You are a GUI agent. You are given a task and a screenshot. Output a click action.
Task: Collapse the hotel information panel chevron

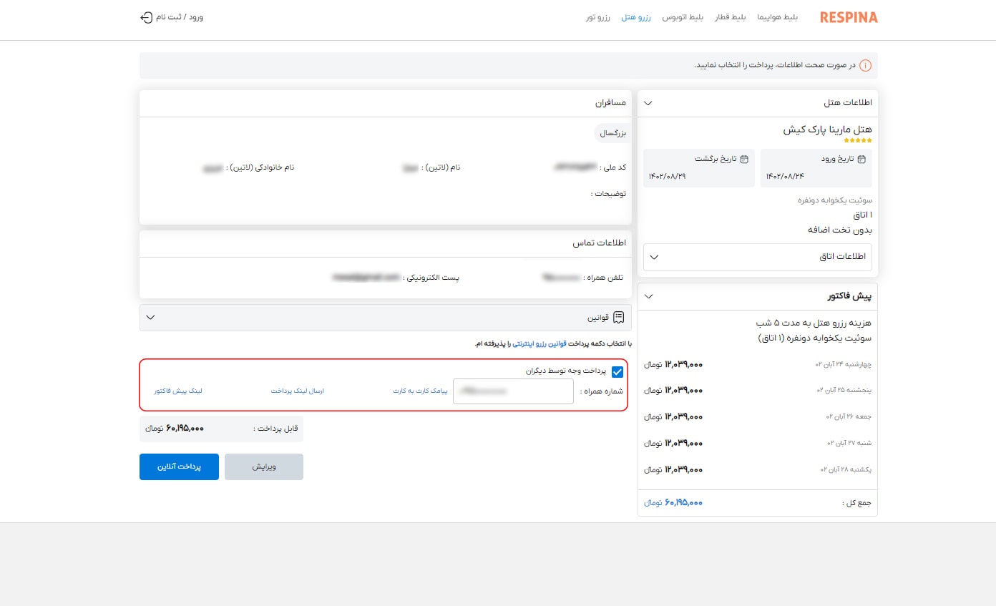tap(648, 103)
